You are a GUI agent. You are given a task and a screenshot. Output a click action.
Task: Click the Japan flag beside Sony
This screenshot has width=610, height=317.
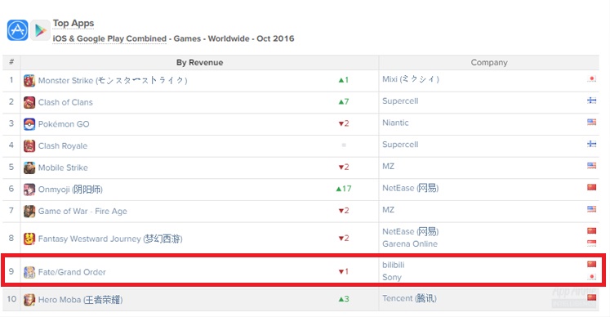[591, 277]
